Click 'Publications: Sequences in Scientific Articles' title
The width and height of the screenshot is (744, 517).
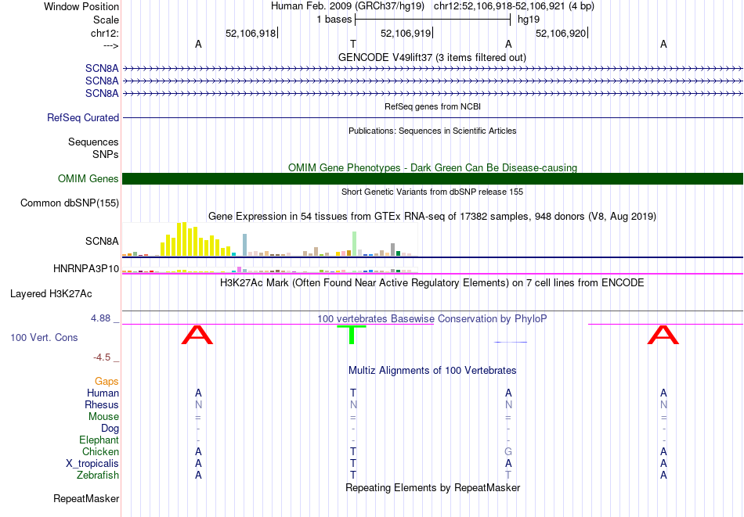[x=432, y=131]
